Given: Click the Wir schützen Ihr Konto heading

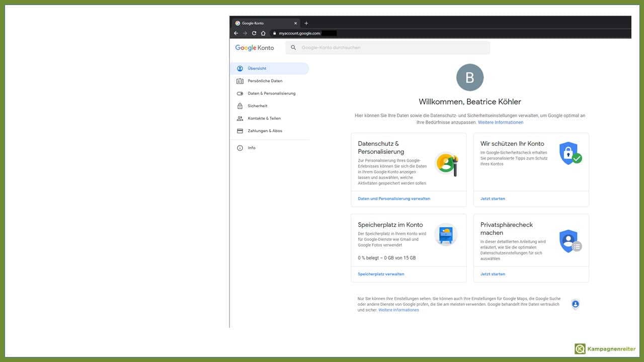Looking at the screenshot, I should tap(512, 144).
